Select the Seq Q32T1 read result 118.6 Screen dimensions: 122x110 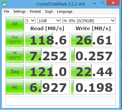point(47,40)
